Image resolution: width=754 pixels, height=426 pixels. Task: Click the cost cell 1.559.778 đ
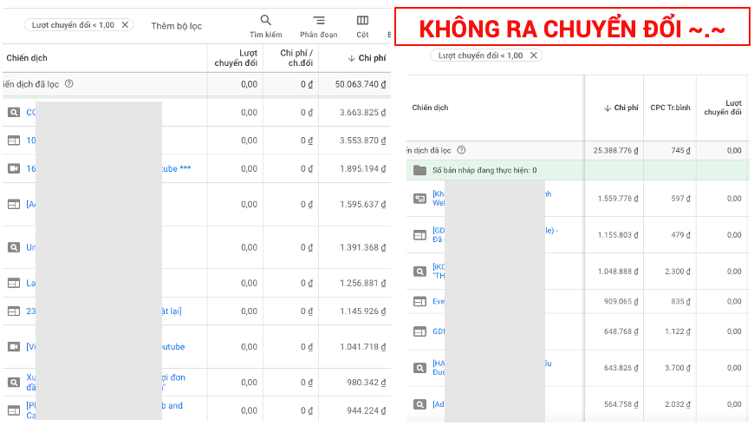click(618, 199)
